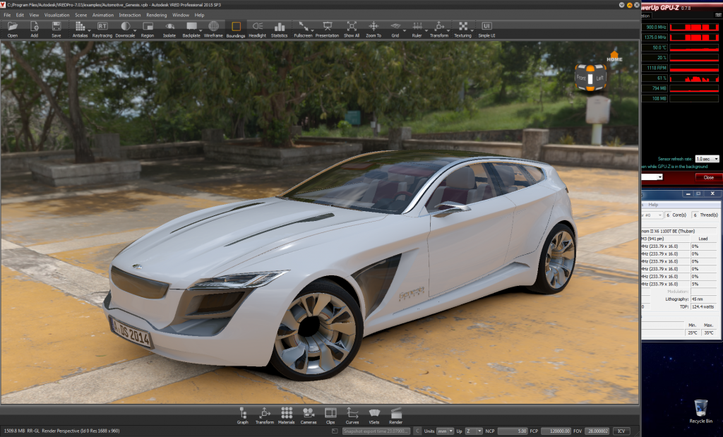The height and width of the screenshot is (437, 723).
Task: Show the Statistics overlay icon
Action: click(280, 28)
